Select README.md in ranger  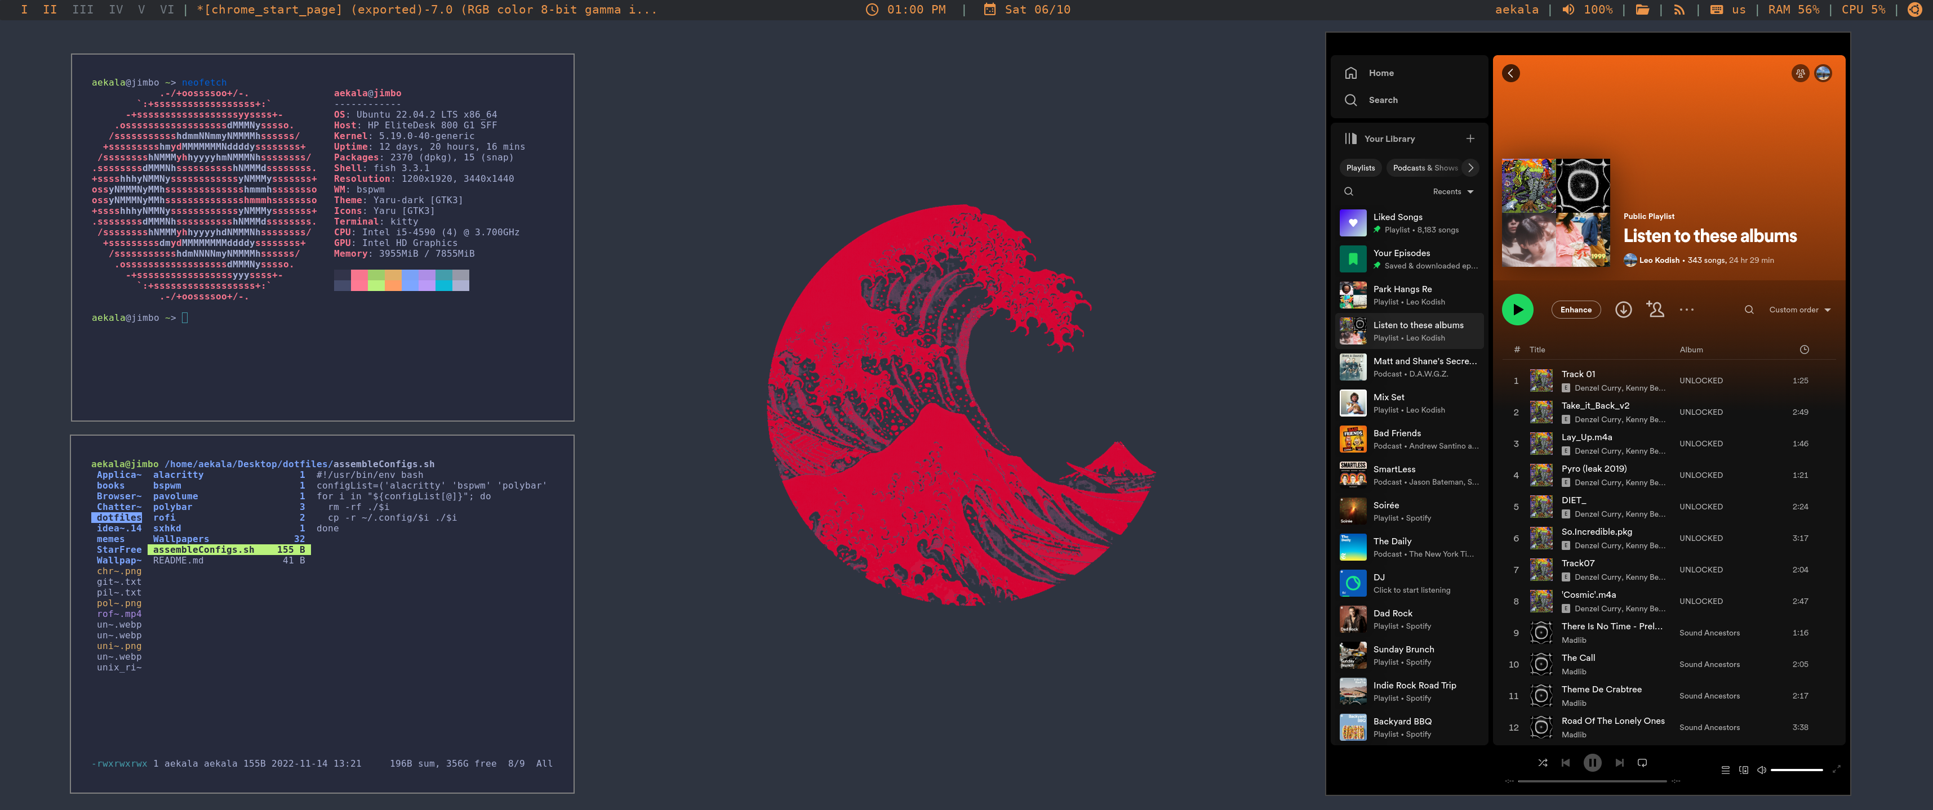pos(229,560)
